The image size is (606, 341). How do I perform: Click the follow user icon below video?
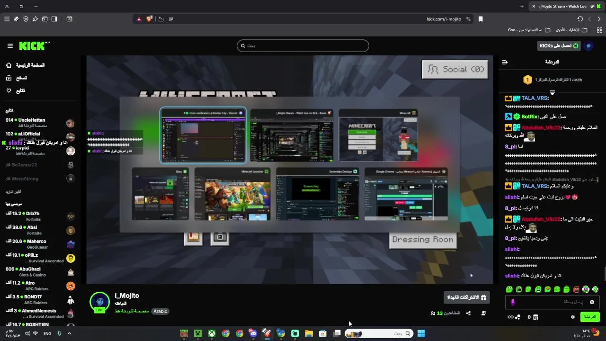483,313
